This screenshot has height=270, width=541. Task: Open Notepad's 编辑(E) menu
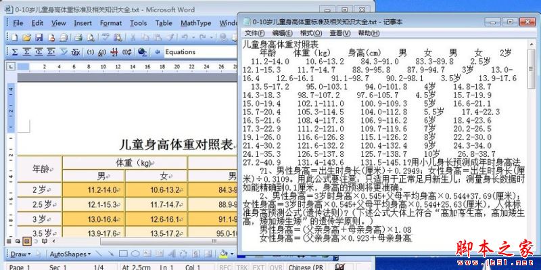(282, 33)
